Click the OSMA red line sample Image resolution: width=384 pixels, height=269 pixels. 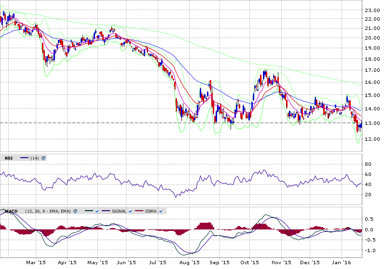click(x=139, y=211)
